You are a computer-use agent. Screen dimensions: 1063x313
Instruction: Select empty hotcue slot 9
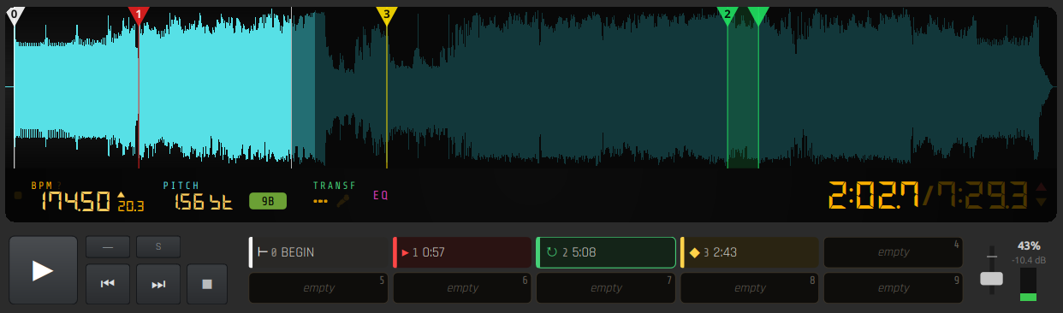pyautogui.click(x=894, y=288)
